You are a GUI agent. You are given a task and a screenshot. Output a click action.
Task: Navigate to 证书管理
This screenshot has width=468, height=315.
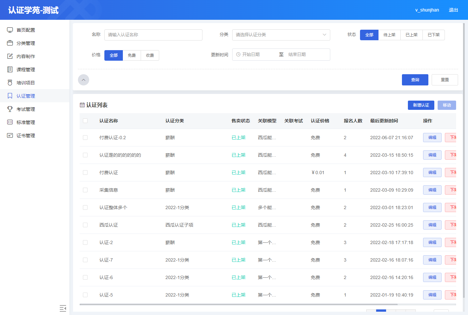click(x=35, y=136)
